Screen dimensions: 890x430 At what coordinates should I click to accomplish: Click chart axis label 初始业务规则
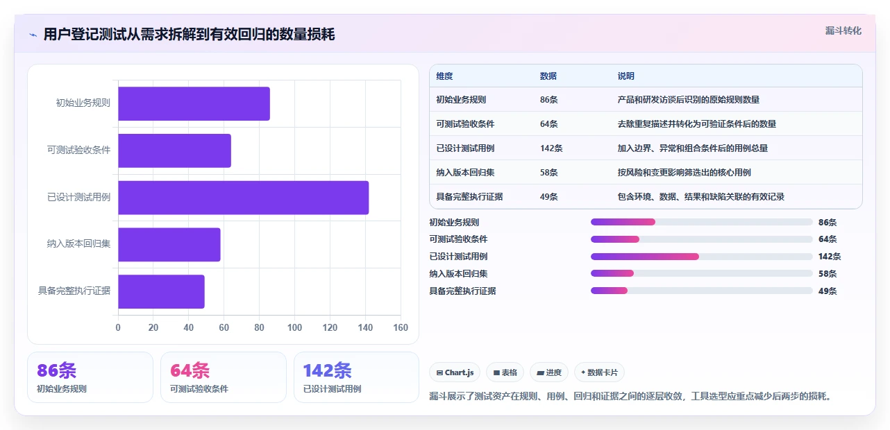click(x=83, y=103)
